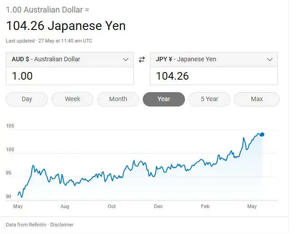Click the blue endpoint dot on chart
The image size is (299, 234).
point(262,134)
